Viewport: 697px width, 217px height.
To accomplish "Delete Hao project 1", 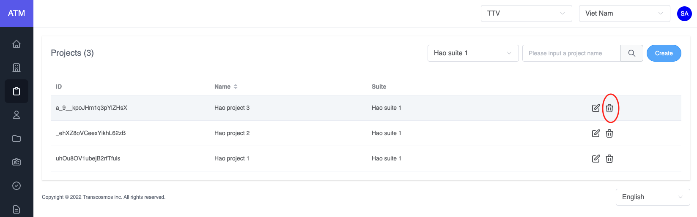I will point(609,159).
